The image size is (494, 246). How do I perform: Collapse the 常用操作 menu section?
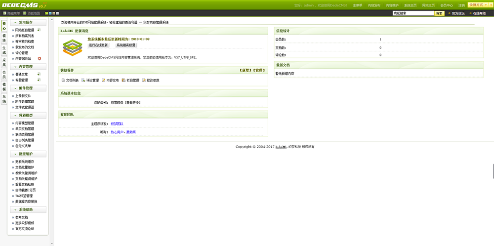coord(28,22)
